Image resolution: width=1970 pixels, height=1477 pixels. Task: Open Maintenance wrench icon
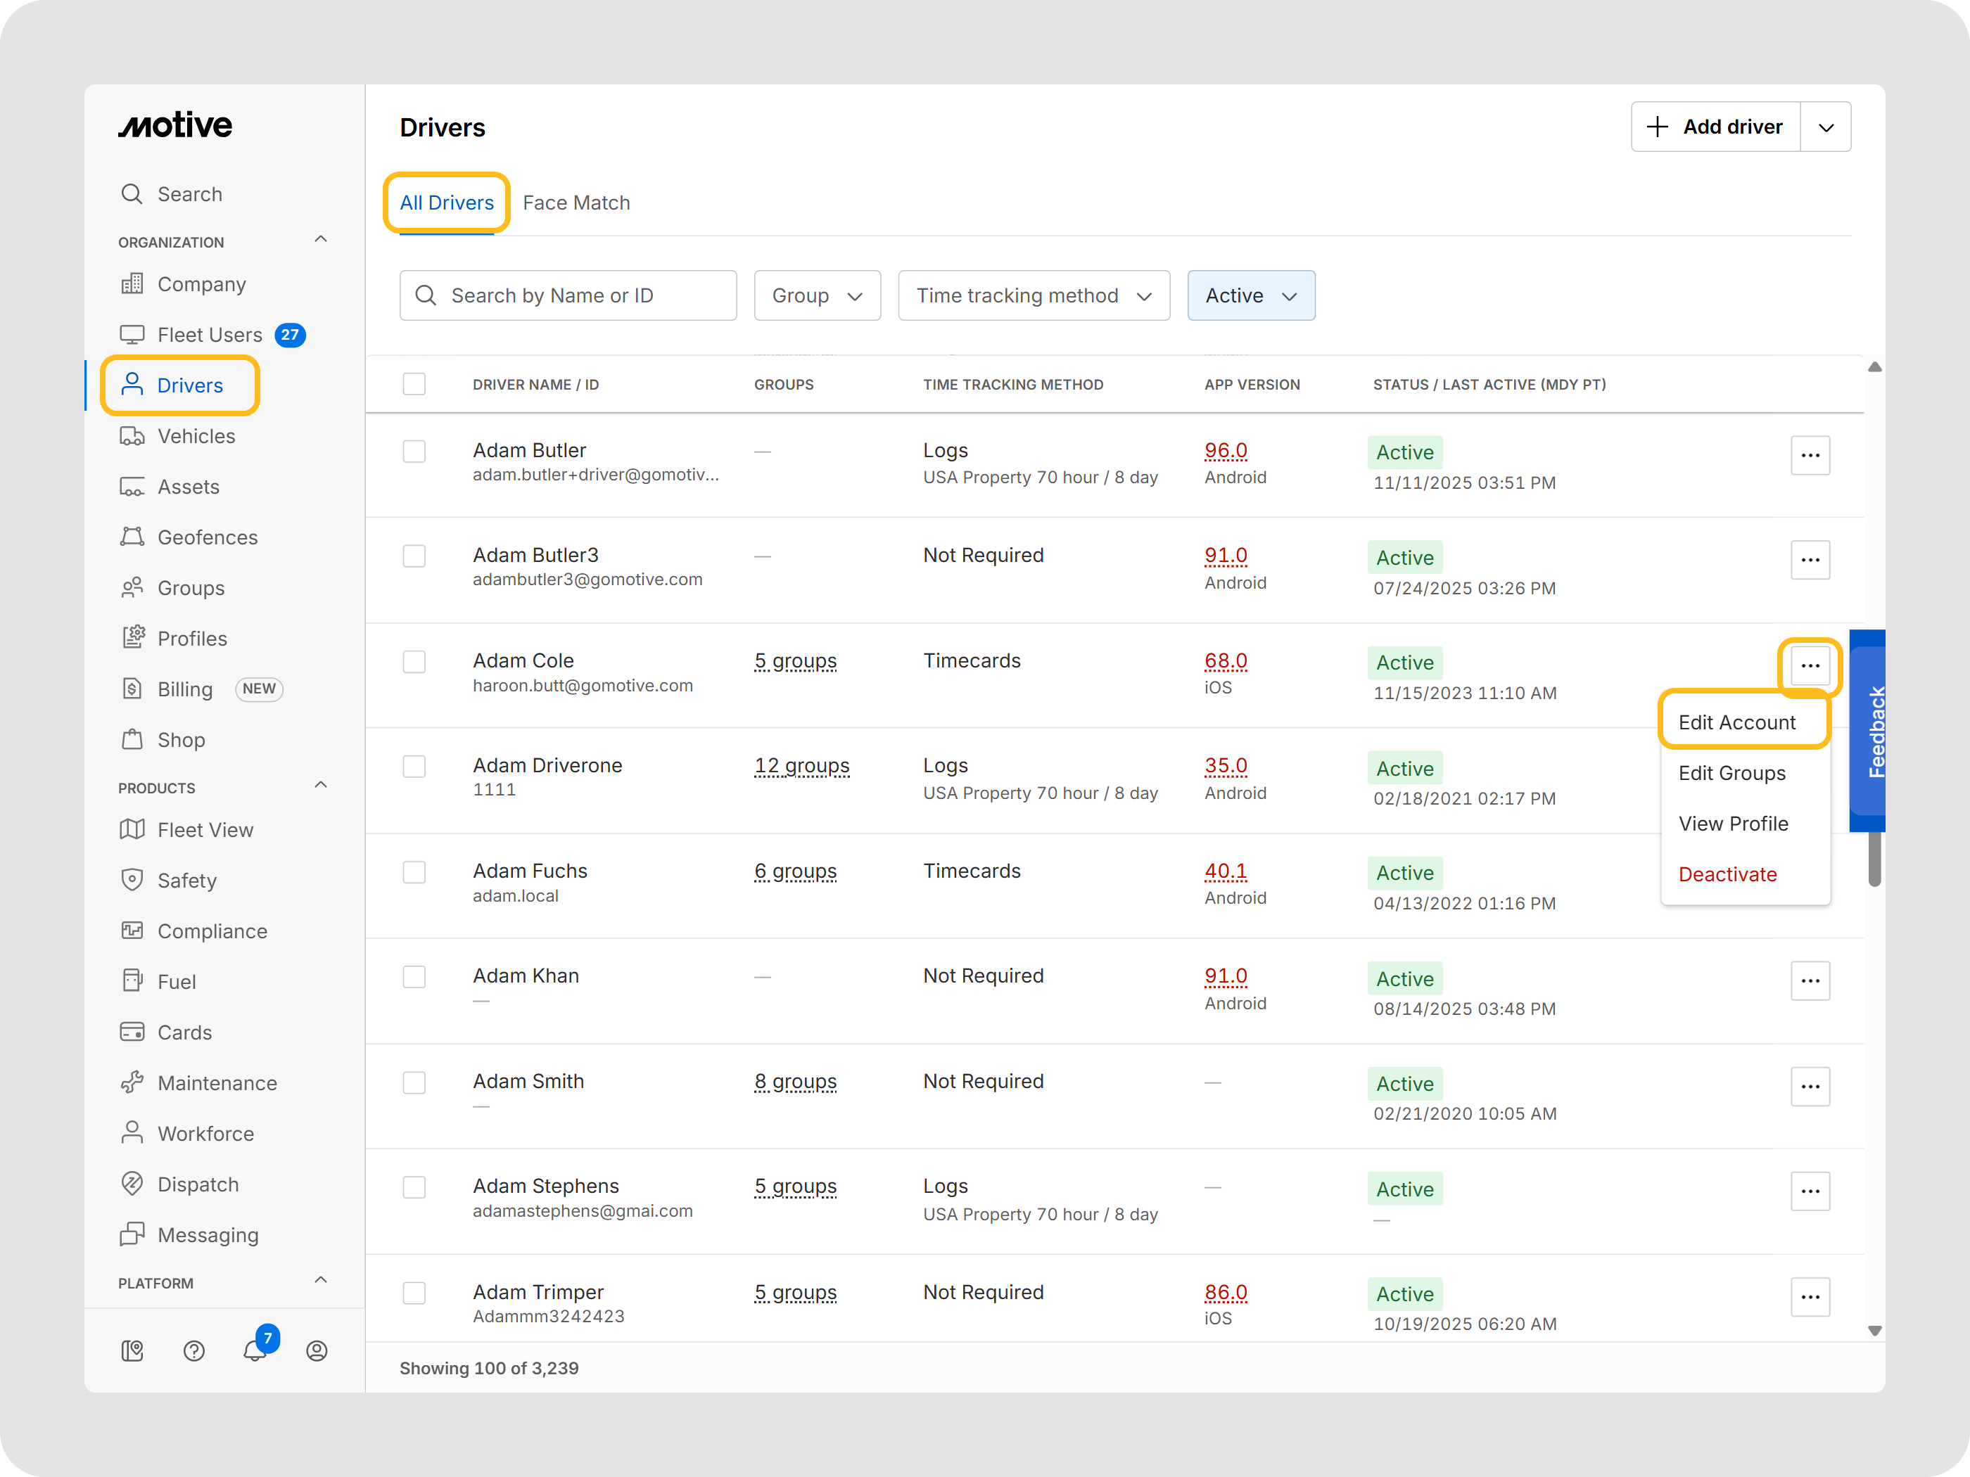point(132,1082)
